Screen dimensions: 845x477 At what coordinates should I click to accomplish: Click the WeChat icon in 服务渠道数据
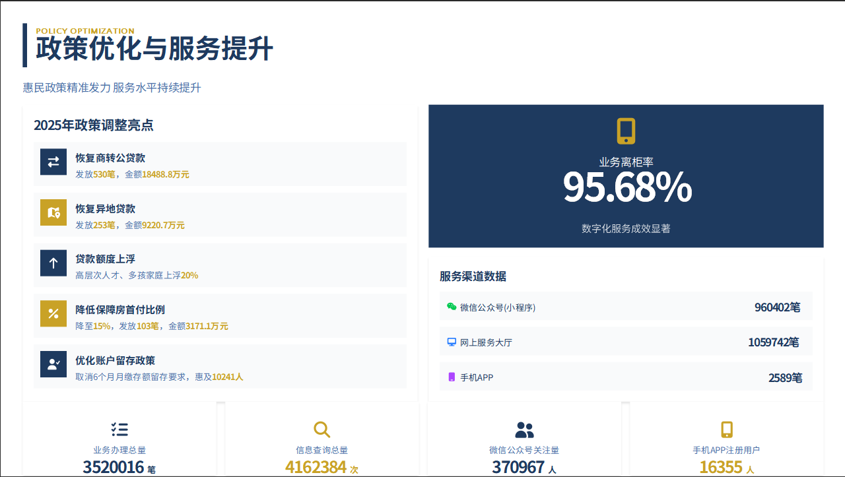point(452,307)
